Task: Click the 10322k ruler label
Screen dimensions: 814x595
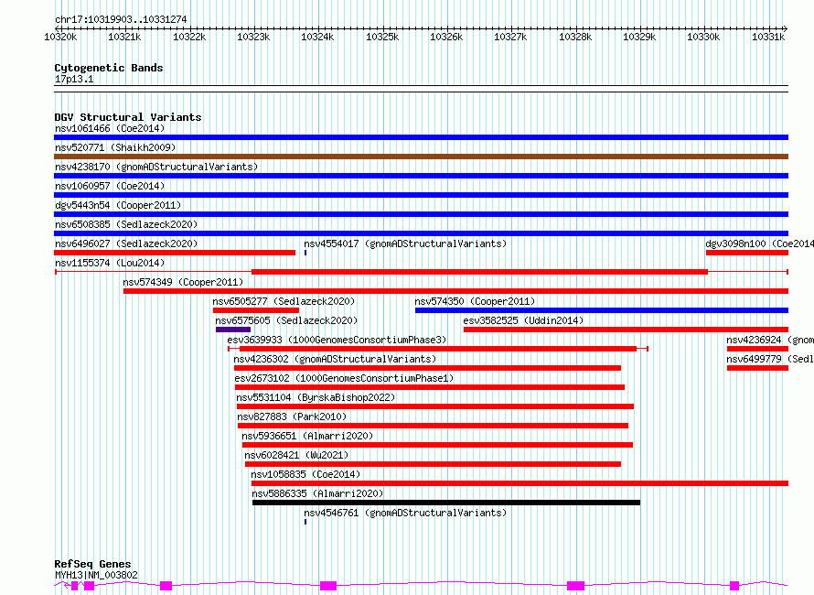Action: coord(189,37)
